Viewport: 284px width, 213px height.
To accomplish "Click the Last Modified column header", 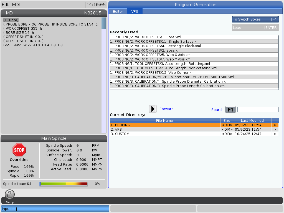I will [x=253, y=120].
